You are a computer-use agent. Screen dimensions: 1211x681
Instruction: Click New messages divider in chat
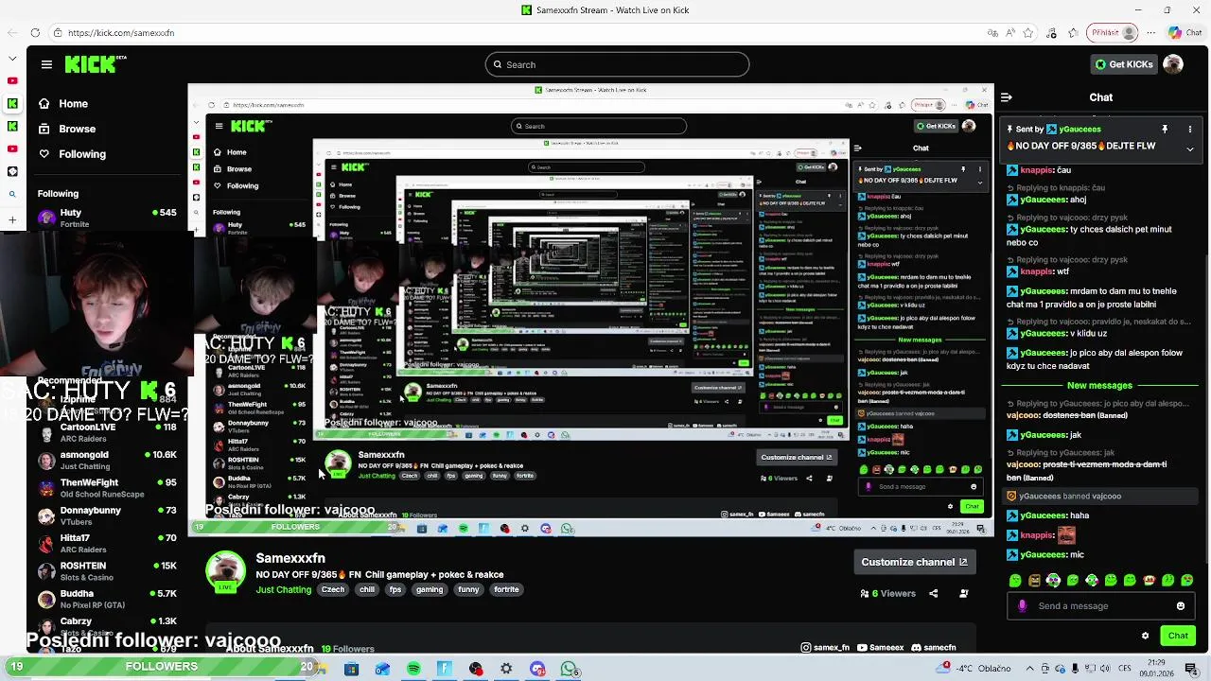coord(1099,386)
